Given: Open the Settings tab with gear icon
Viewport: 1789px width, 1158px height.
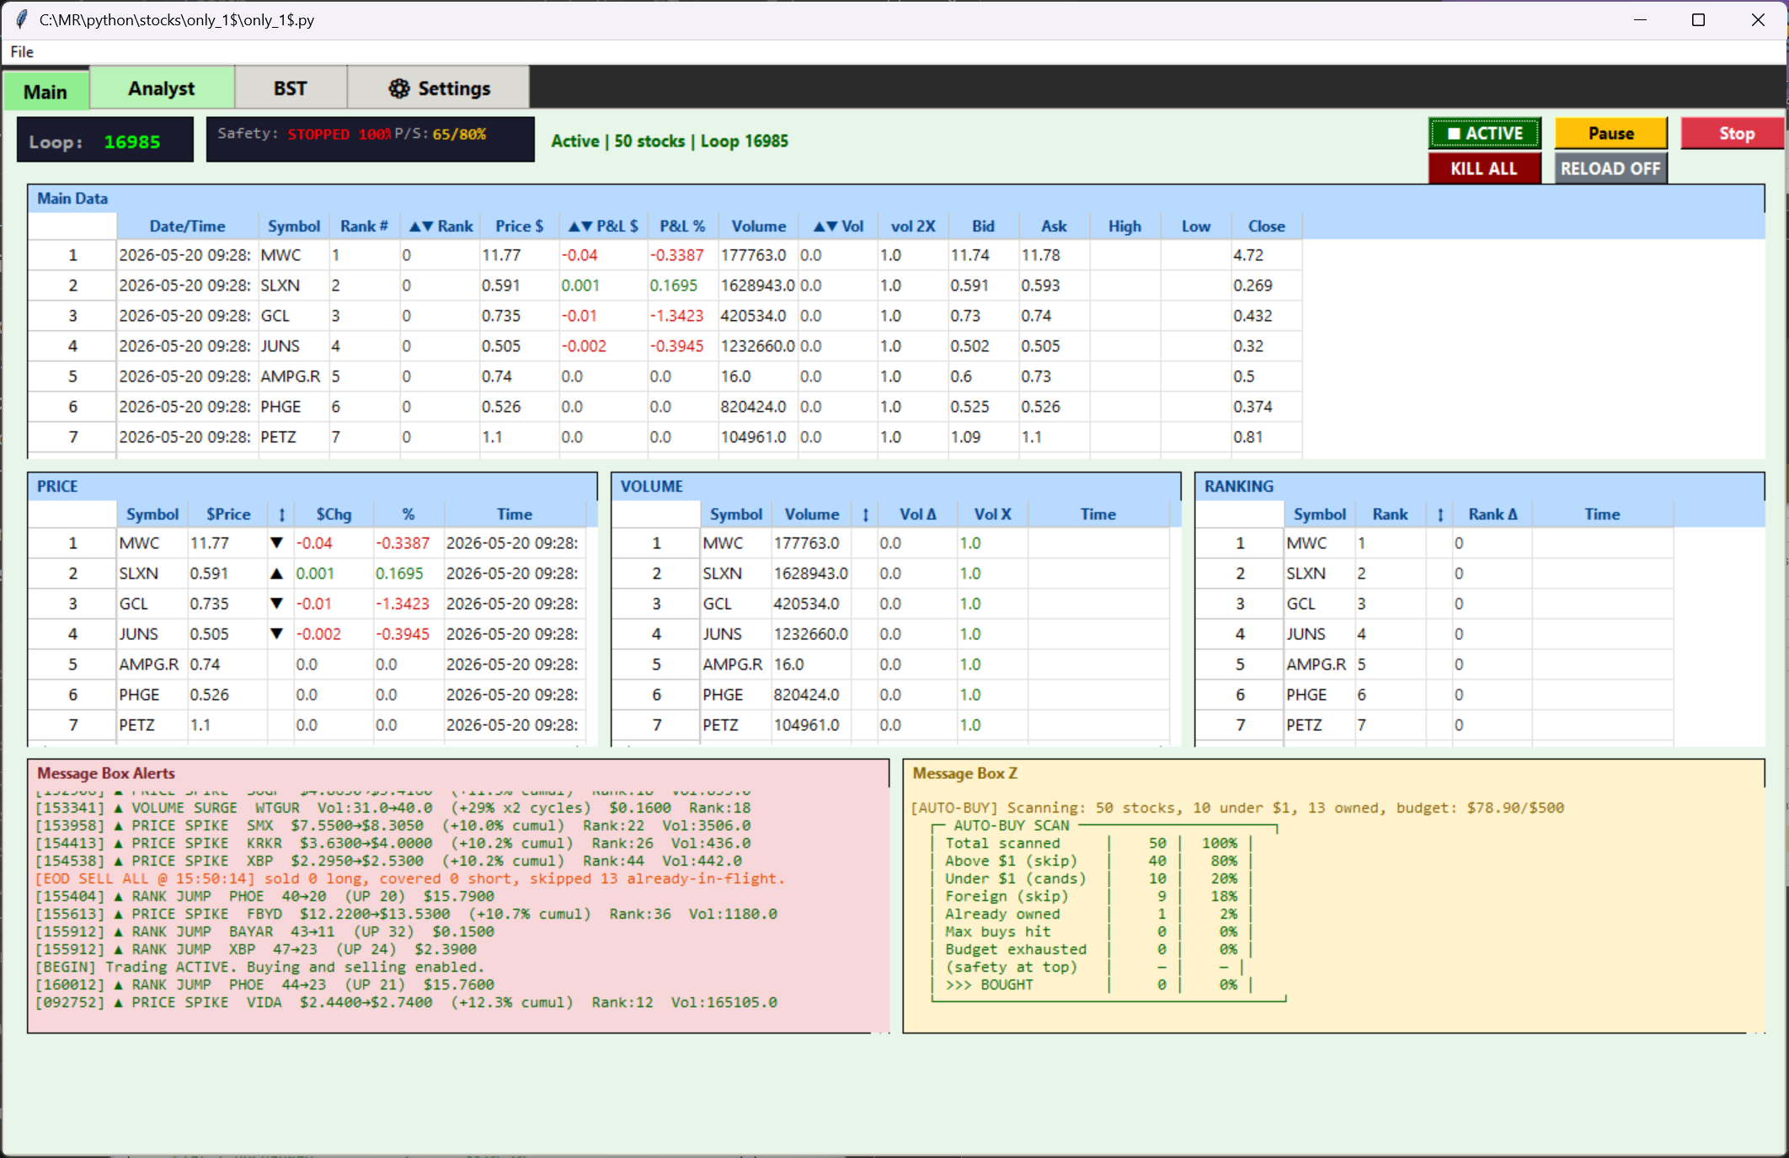Looking at the screenshot, I should click(x=439, y=88).
